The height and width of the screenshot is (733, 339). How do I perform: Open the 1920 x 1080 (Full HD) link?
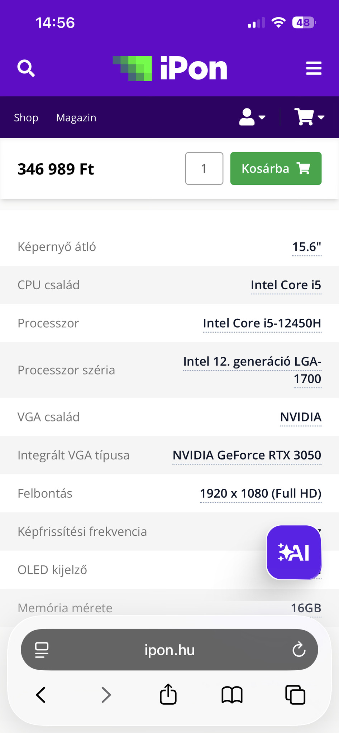point(261,493)
